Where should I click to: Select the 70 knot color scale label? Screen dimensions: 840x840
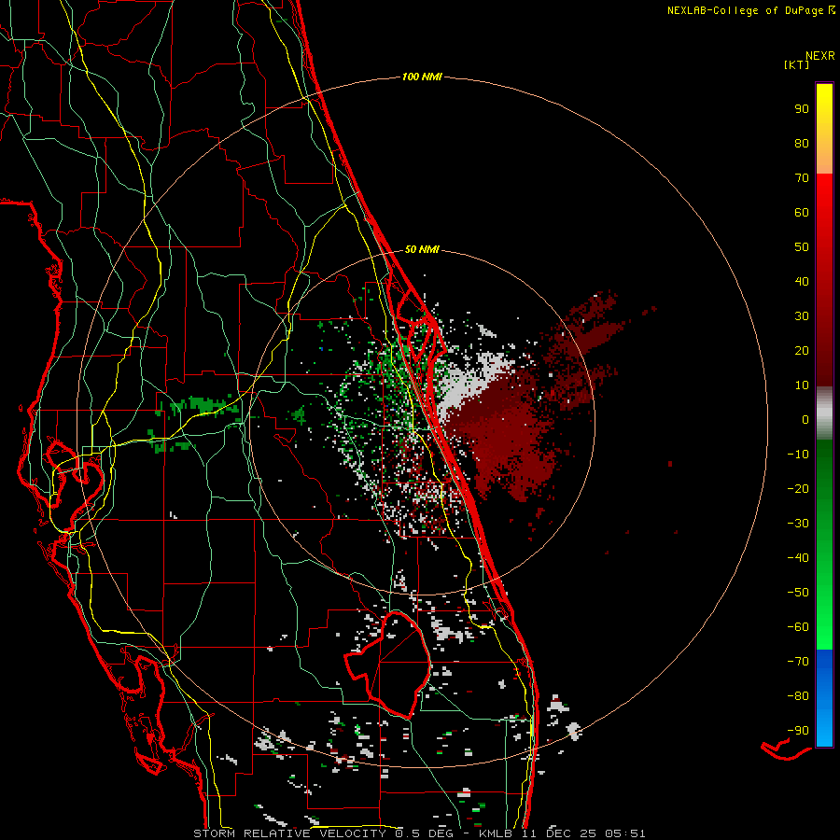click(802, 178)
